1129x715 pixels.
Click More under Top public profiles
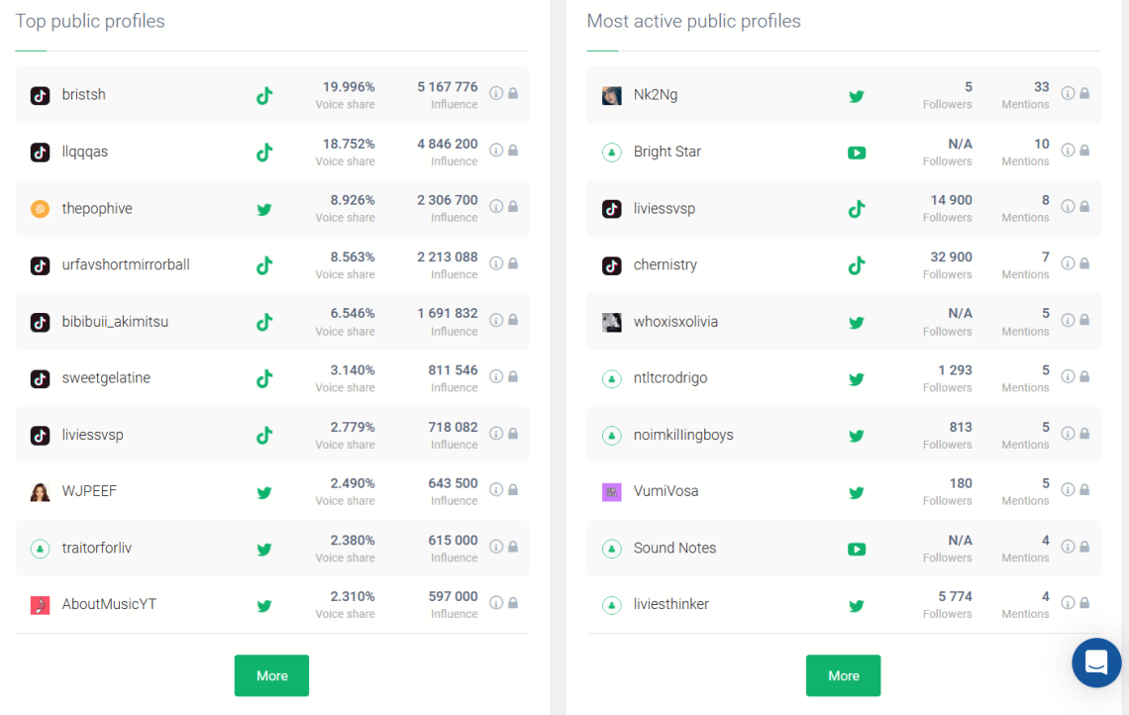(271, 675)
